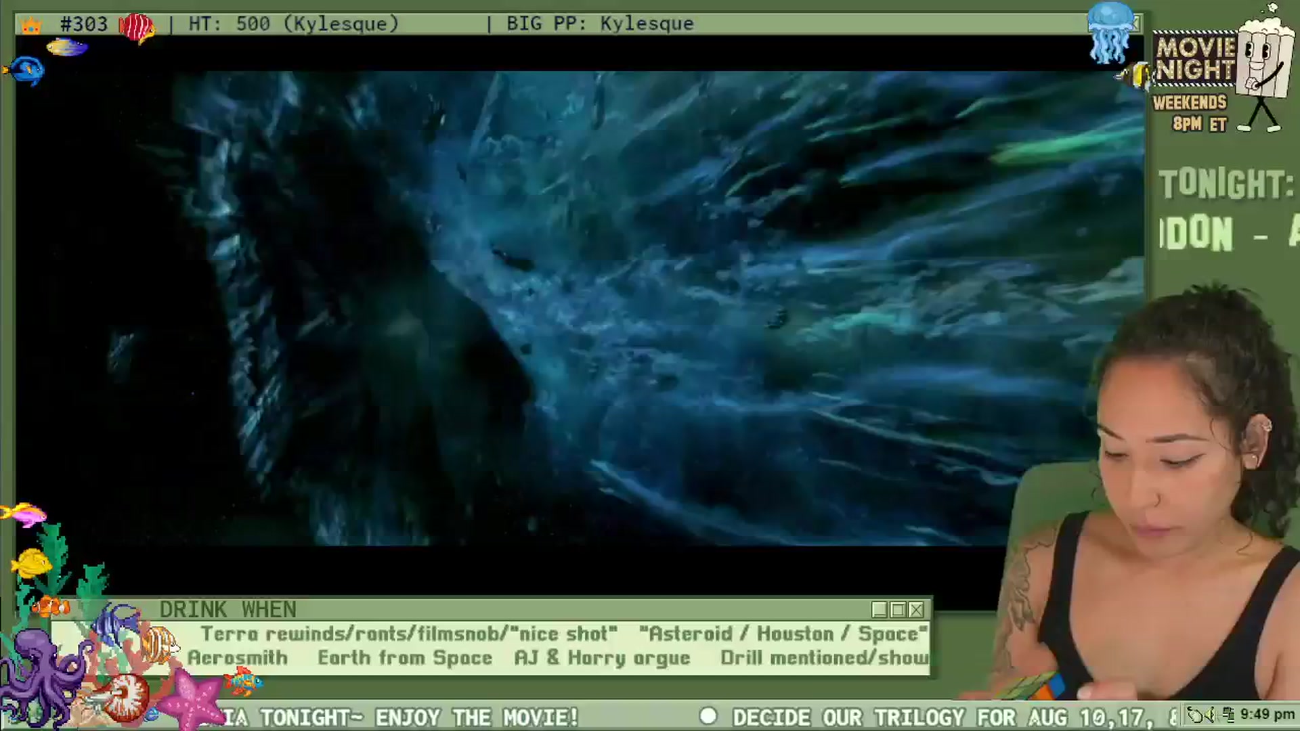Click the 9:49 pm clock
Screen dimensions: 1300x731
(1267, 715)
